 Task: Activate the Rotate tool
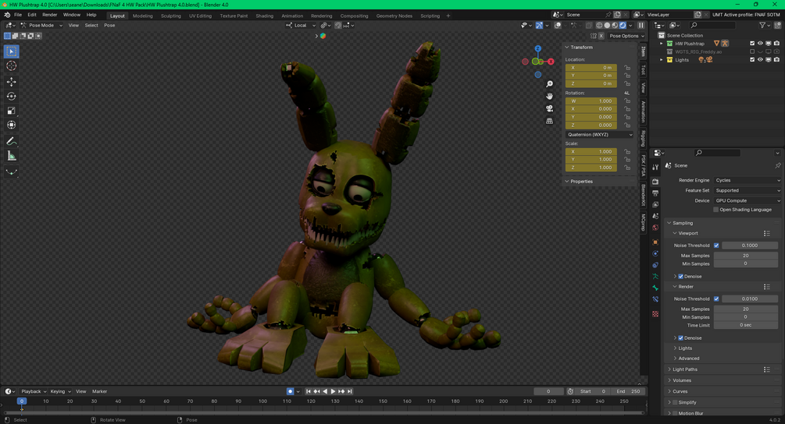pyautogui.click(x=11, y=97)
